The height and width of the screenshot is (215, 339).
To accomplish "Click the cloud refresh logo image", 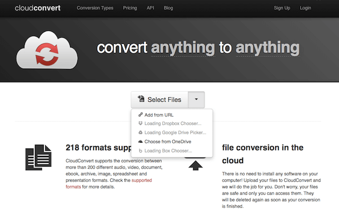I will [47, 50].
